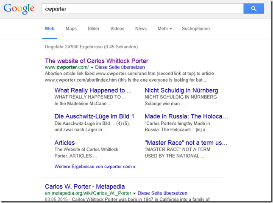Open the What Really Happened to sitelink

[x=93, y=91]
